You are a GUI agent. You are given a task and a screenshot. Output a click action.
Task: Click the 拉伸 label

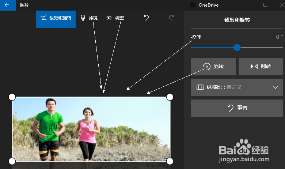(x=196, y=37)
